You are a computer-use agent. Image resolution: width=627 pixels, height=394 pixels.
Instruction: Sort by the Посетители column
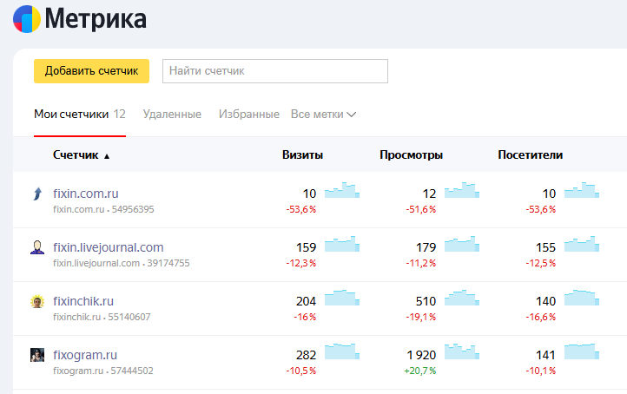531,155
